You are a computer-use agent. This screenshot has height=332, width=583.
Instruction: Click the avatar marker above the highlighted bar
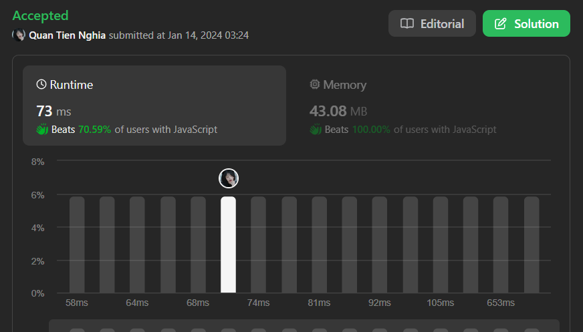[229, 178]
